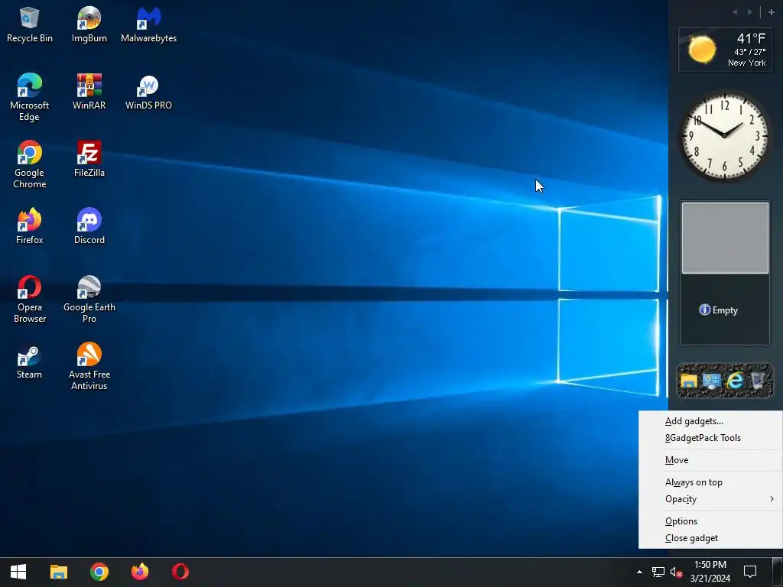Select the Discord desktop shortcut
The image size is (783, 587).
coord(89,226)
